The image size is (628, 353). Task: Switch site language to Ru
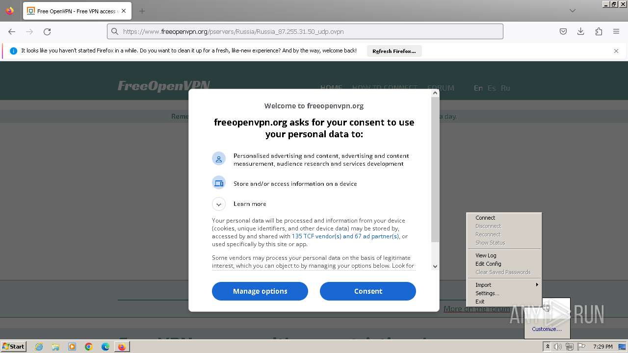coord(505,88)
